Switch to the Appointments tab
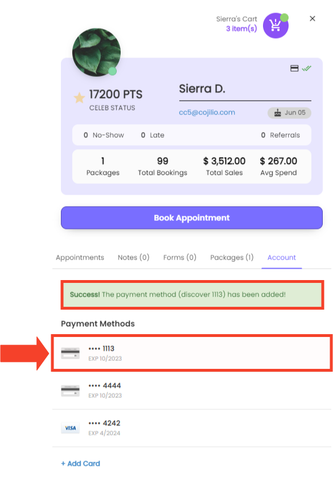Image resolution: width=333 pixels, height=481 pixels. [80, 257]
